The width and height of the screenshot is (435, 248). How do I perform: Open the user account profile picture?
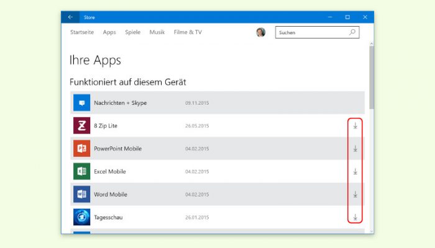[260, 32]
